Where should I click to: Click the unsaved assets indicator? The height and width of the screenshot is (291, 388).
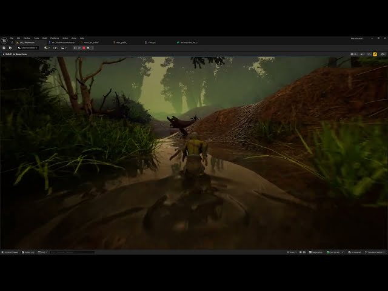click(x=355, y=252)
